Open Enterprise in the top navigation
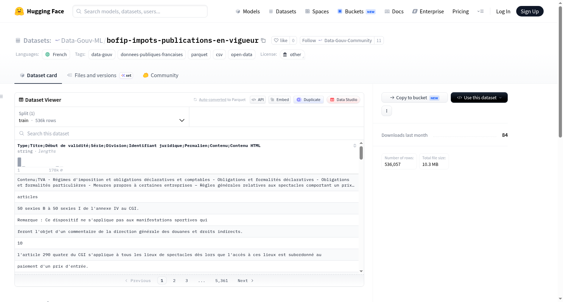563x302 pixels. 428,11
